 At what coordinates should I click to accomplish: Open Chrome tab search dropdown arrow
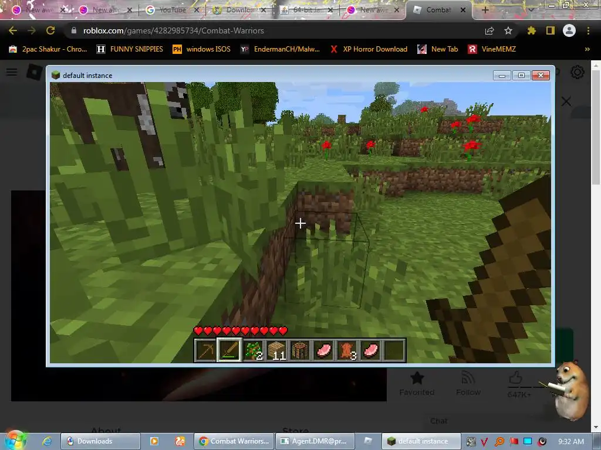click(532, 10)
